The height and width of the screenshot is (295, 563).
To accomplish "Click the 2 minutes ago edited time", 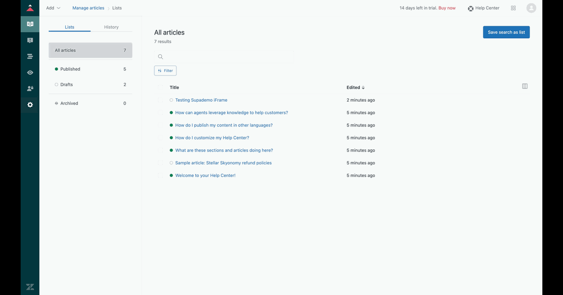I will coord(361,100).
